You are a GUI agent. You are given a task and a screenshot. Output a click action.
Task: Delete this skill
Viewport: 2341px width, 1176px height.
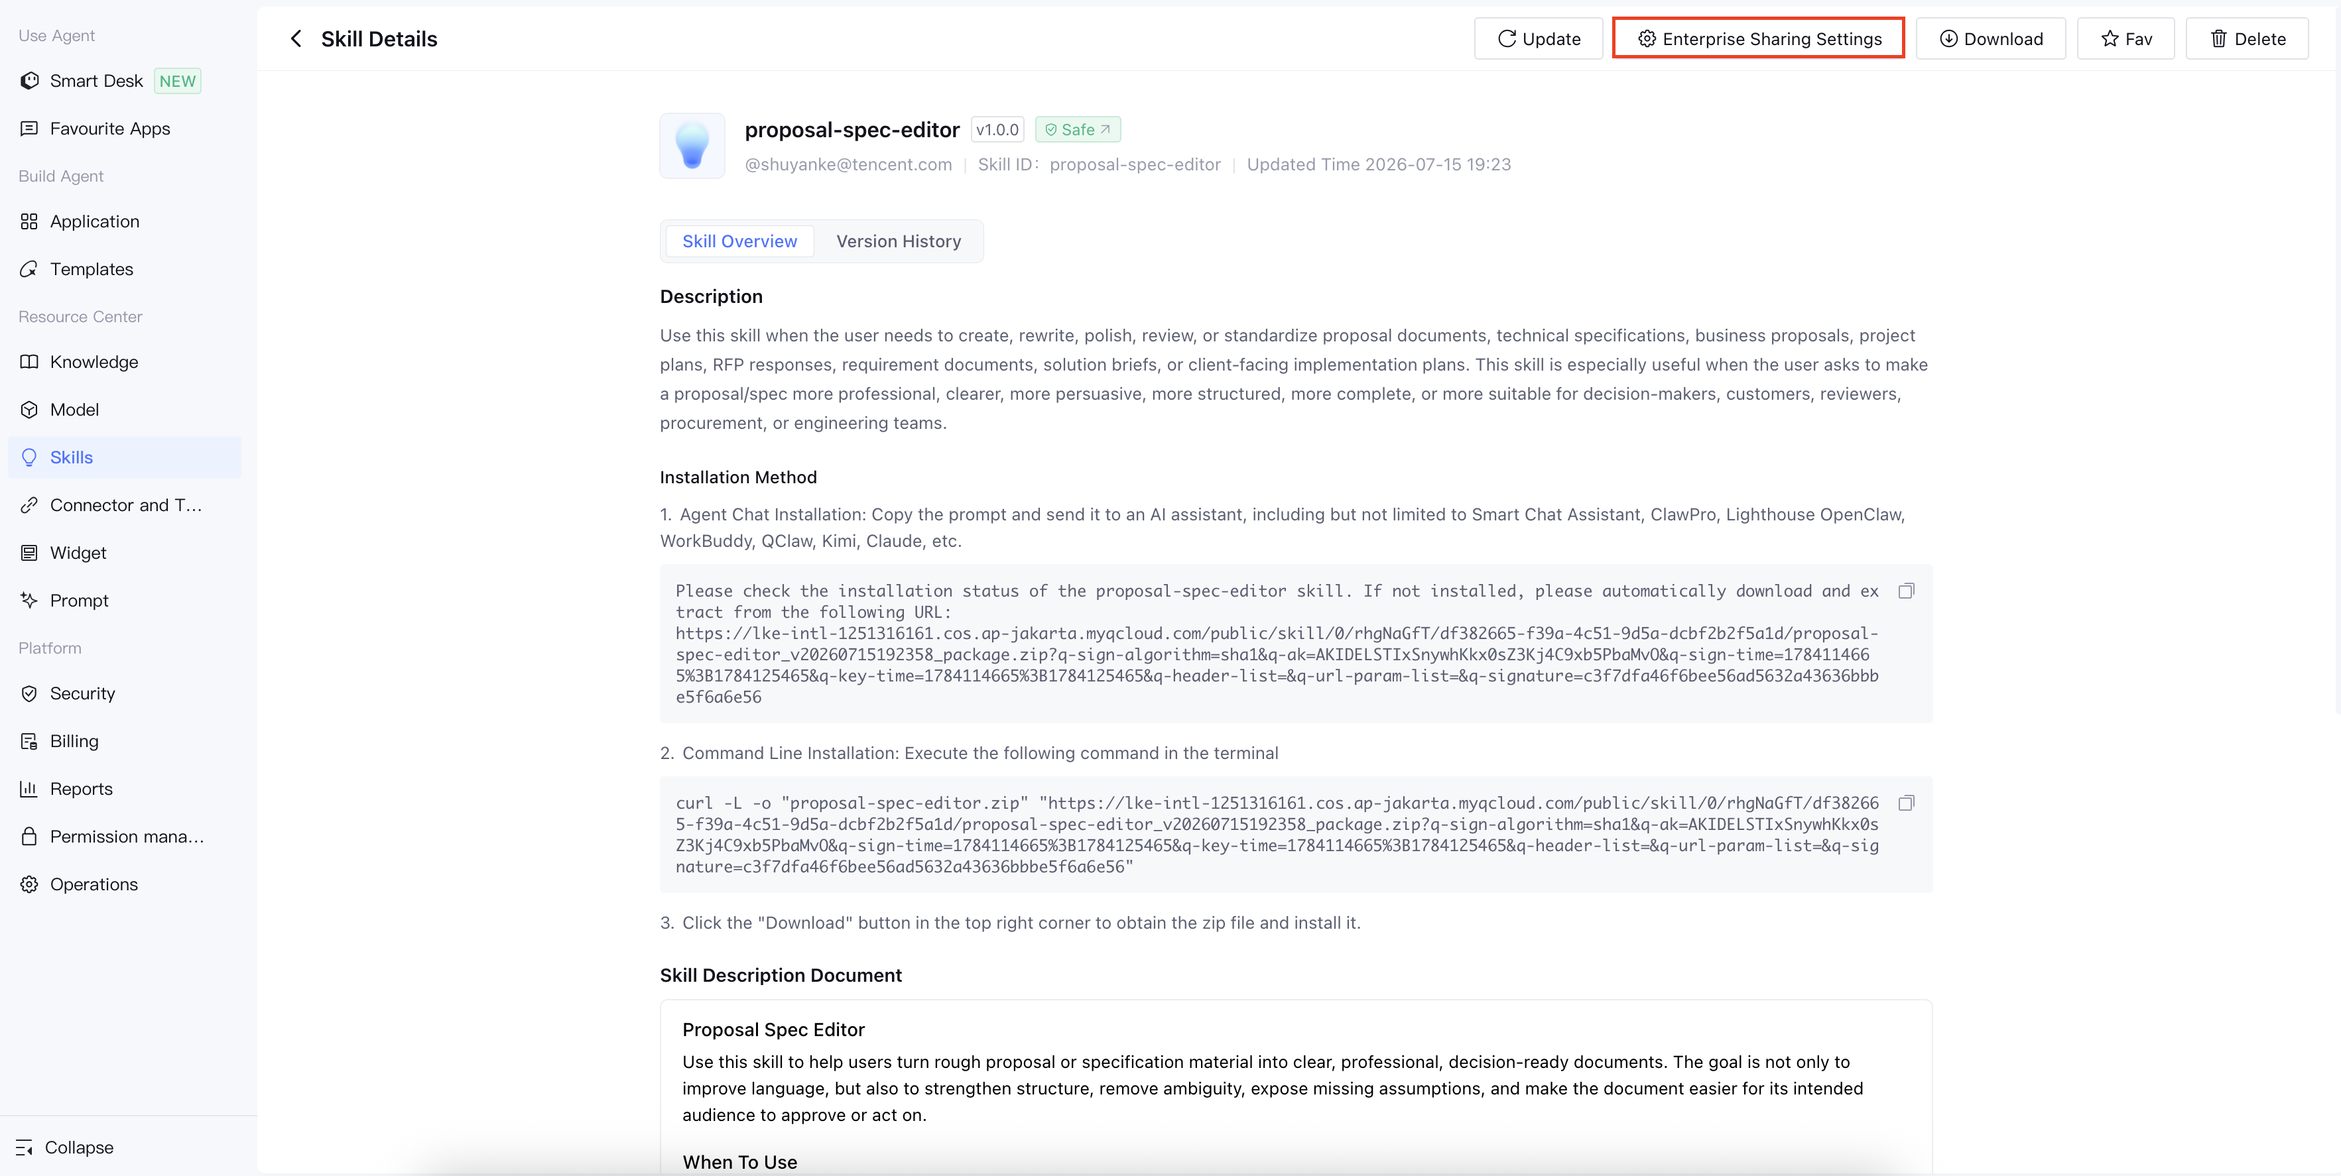coord(2246,38)
